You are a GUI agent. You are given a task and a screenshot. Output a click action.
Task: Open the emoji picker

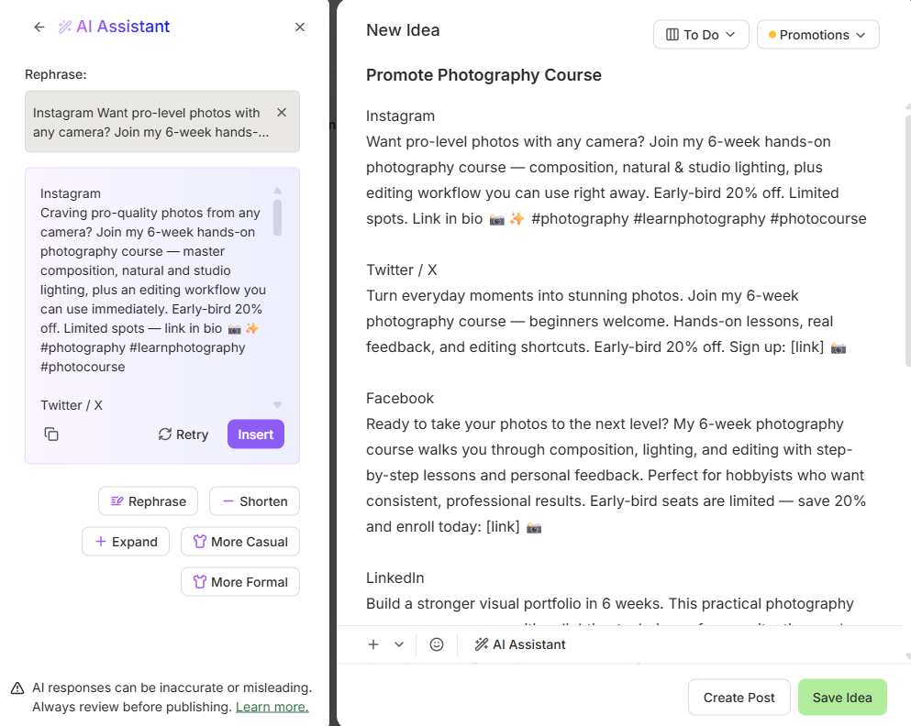click(437, 644)
